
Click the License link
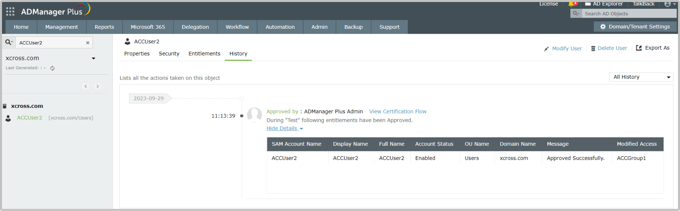[549, 4]
